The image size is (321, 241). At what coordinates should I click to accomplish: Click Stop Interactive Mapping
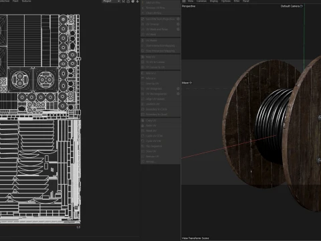coord(160,51)
